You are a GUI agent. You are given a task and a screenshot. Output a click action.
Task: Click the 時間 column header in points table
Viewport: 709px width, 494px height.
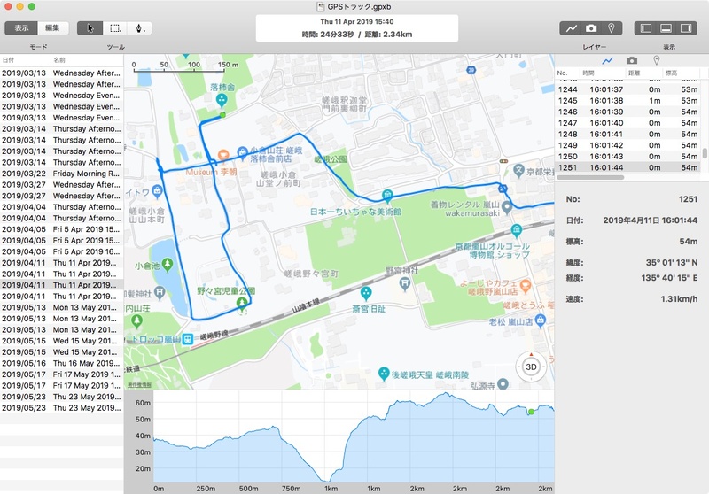click(602, 73)
